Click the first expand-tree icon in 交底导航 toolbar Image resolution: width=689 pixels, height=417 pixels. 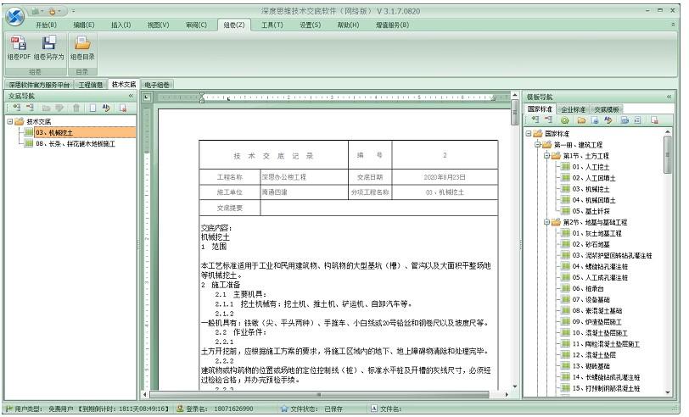coord(17,108)
